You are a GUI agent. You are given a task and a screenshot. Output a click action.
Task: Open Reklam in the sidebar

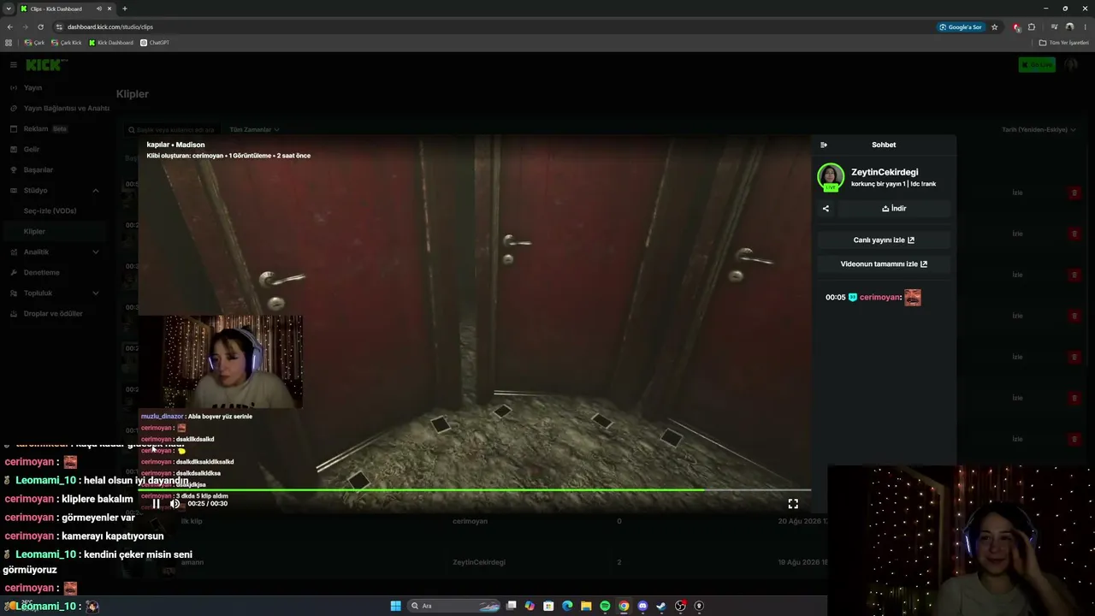(x=36, y=129)
